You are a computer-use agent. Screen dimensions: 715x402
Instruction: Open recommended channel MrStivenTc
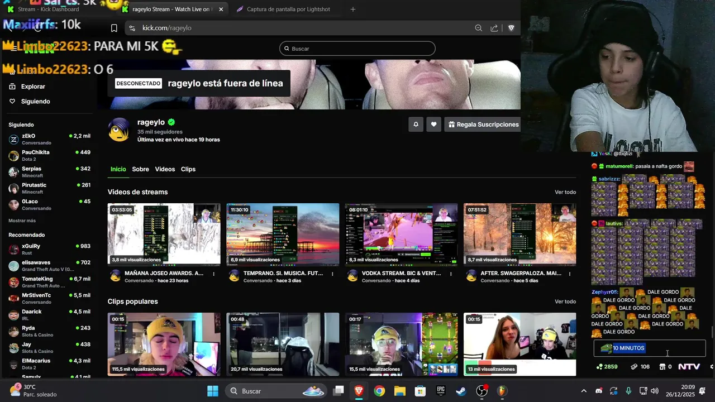coord(49,298)
